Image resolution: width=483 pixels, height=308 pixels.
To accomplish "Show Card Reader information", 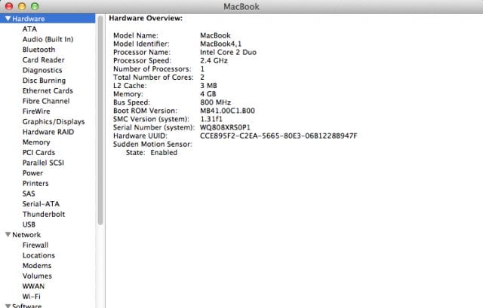I will [x=43, y=60].
